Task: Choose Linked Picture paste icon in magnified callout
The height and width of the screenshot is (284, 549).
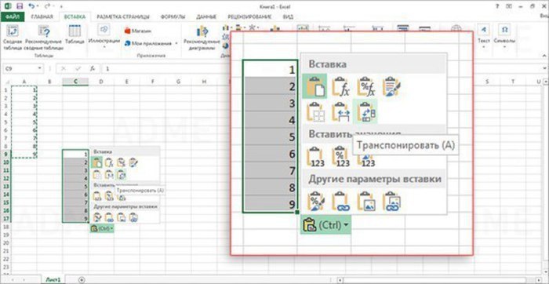Action: click(392, 202)
